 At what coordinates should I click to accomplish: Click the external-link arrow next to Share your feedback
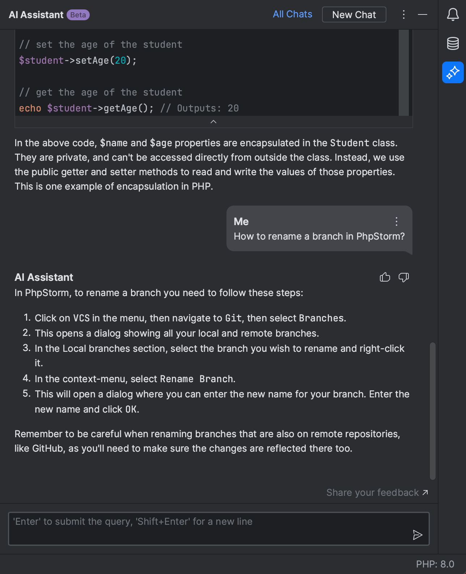pyautogui.click(x=425, y=493)
